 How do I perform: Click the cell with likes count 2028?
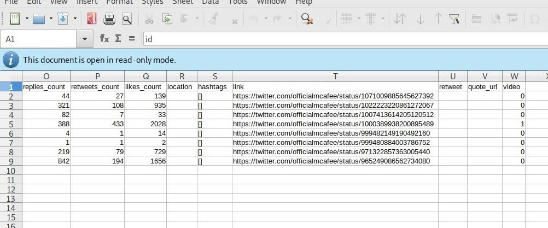coord(145,124)
